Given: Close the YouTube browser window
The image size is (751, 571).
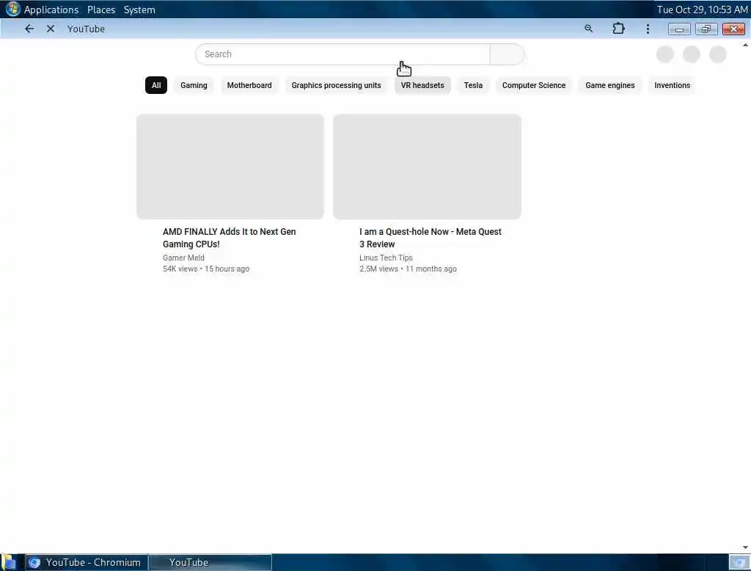Looking at the screenshot, I should pos(733,29).
